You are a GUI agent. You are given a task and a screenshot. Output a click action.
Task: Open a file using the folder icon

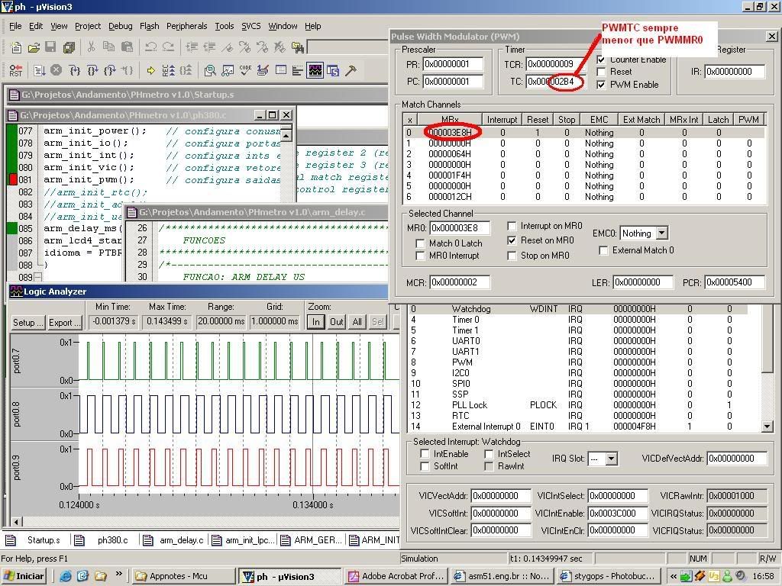[x=34, y=47]
